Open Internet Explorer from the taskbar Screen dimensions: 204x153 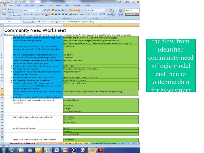[12, 150]
